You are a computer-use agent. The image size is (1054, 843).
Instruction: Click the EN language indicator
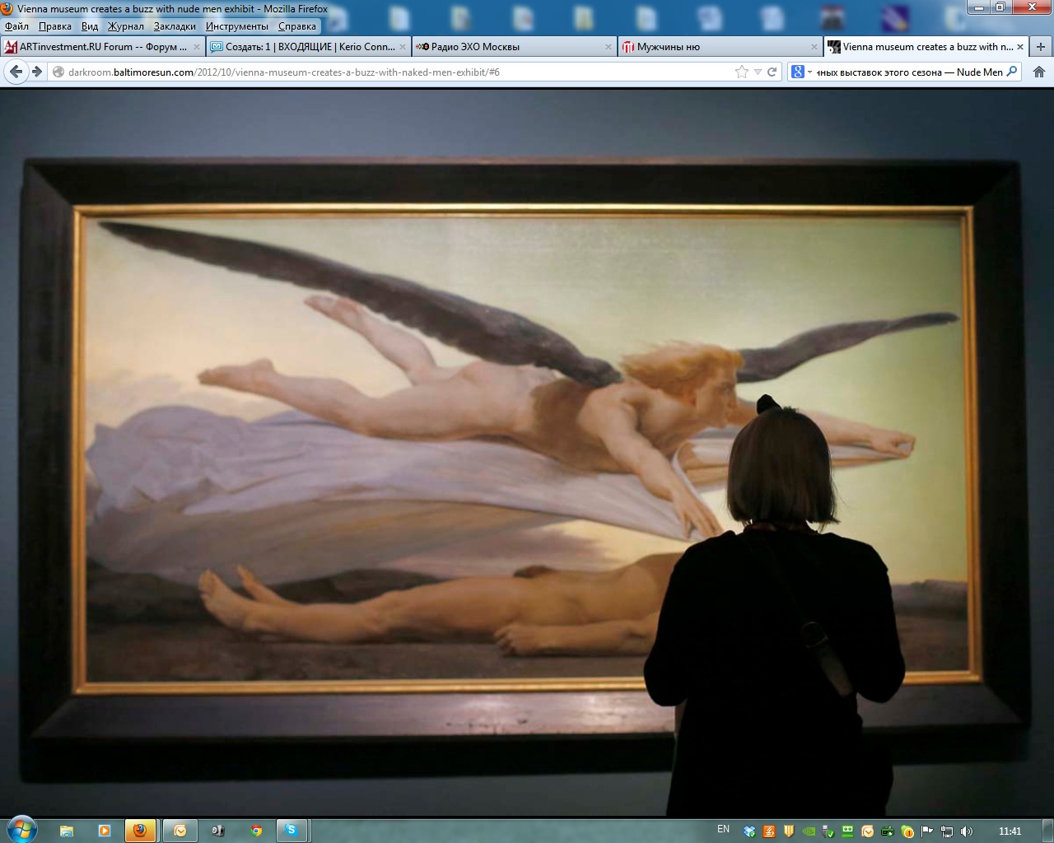pos(723,829)
